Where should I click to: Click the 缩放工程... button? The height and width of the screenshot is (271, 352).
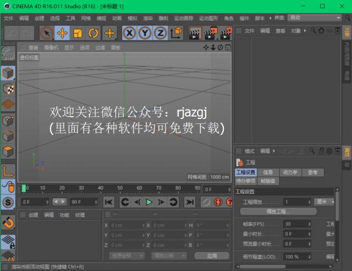[x=283, y=211]
